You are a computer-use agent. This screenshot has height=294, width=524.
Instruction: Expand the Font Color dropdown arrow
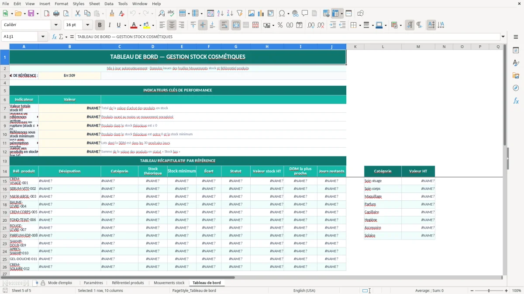point(141,25)
